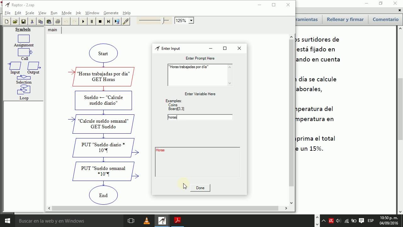Show hidden tray icons chevron
This screenshot has width=403, height=227.
[x=324, y=221]
